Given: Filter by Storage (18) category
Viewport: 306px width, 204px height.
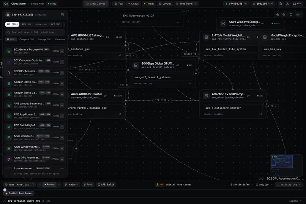Looking at the screenshot, I should (44, 39).
